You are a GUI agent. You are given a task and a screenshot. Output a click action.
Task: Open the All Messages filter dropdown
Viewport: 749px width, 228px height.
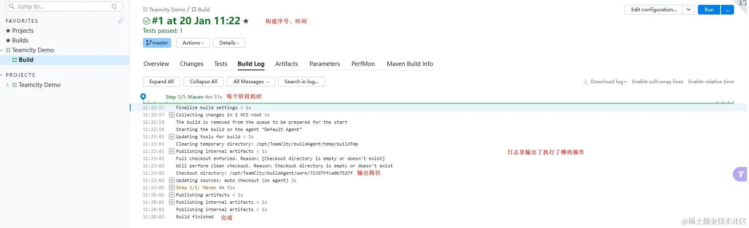251,82
